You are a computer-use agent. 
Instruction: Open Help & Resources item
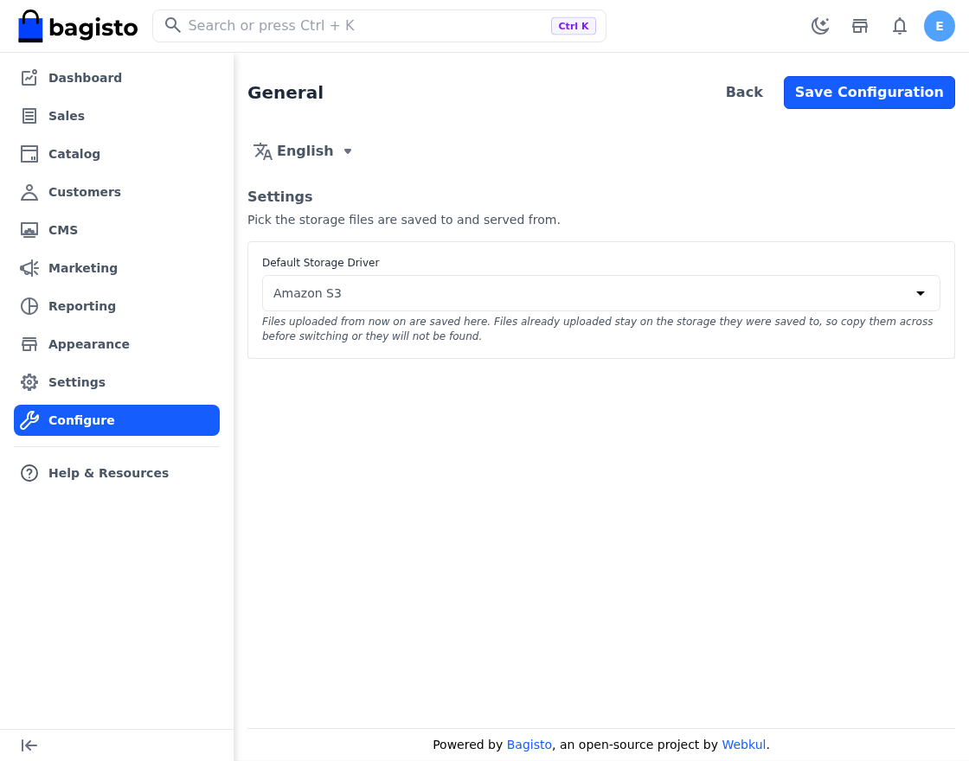117,473
